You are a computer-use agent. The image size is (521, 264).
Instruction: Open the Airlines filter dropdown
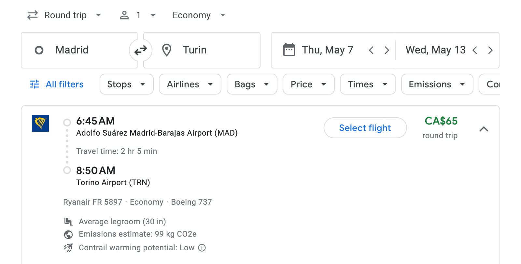pos(190,84)
